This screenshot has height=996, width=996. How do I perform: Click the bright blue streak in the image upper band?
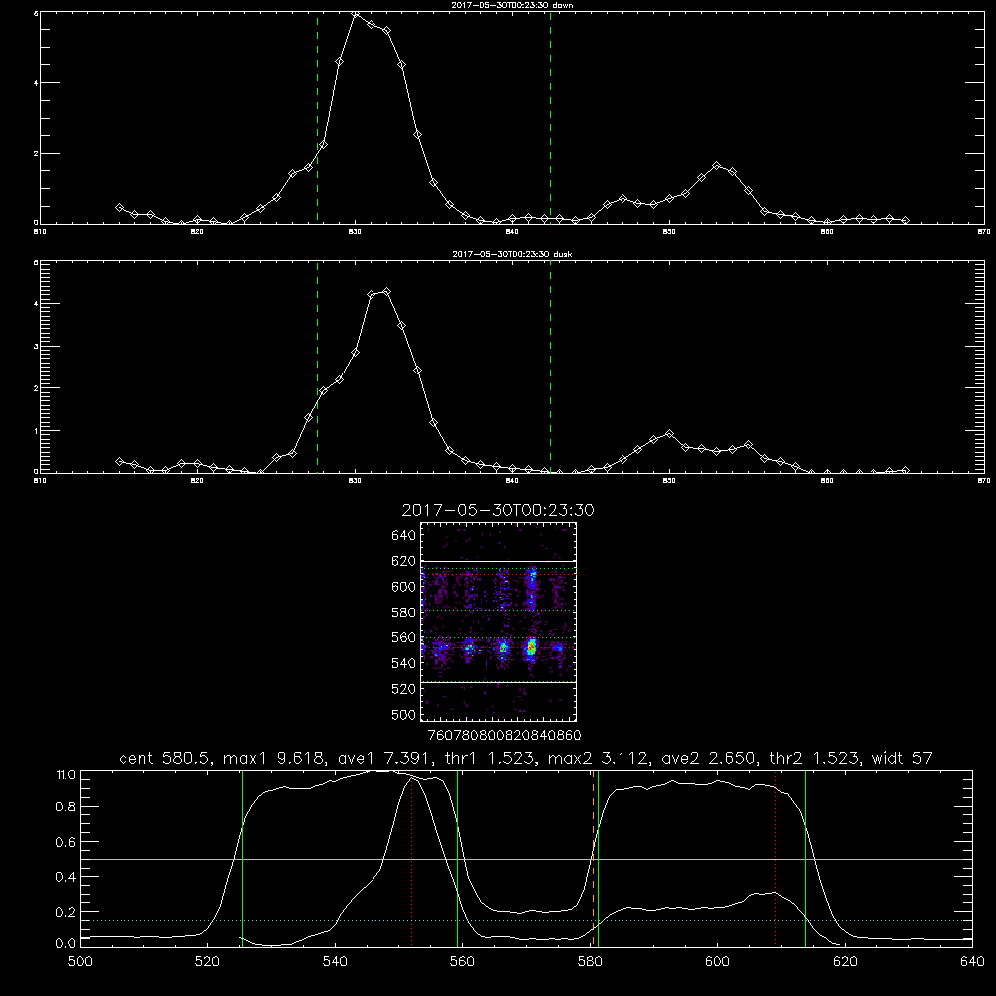[x=532, y=588]
